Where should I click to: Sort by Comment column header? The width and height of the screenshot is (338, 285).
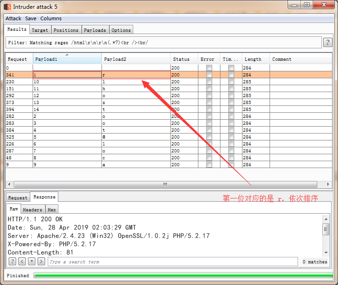click(x=301, y=59)
